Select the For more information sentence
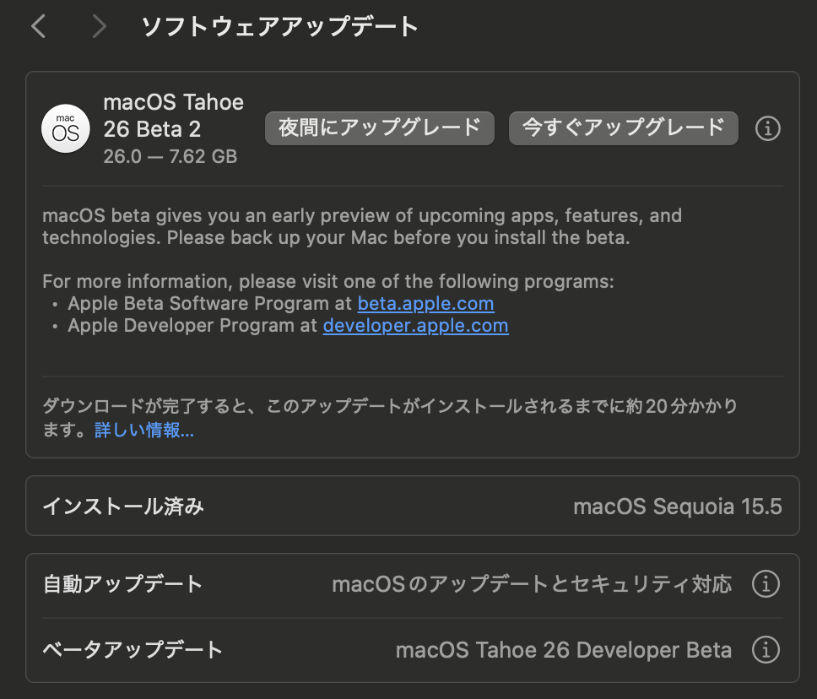This screenshot has height=699, width=817. coord(328,281)
